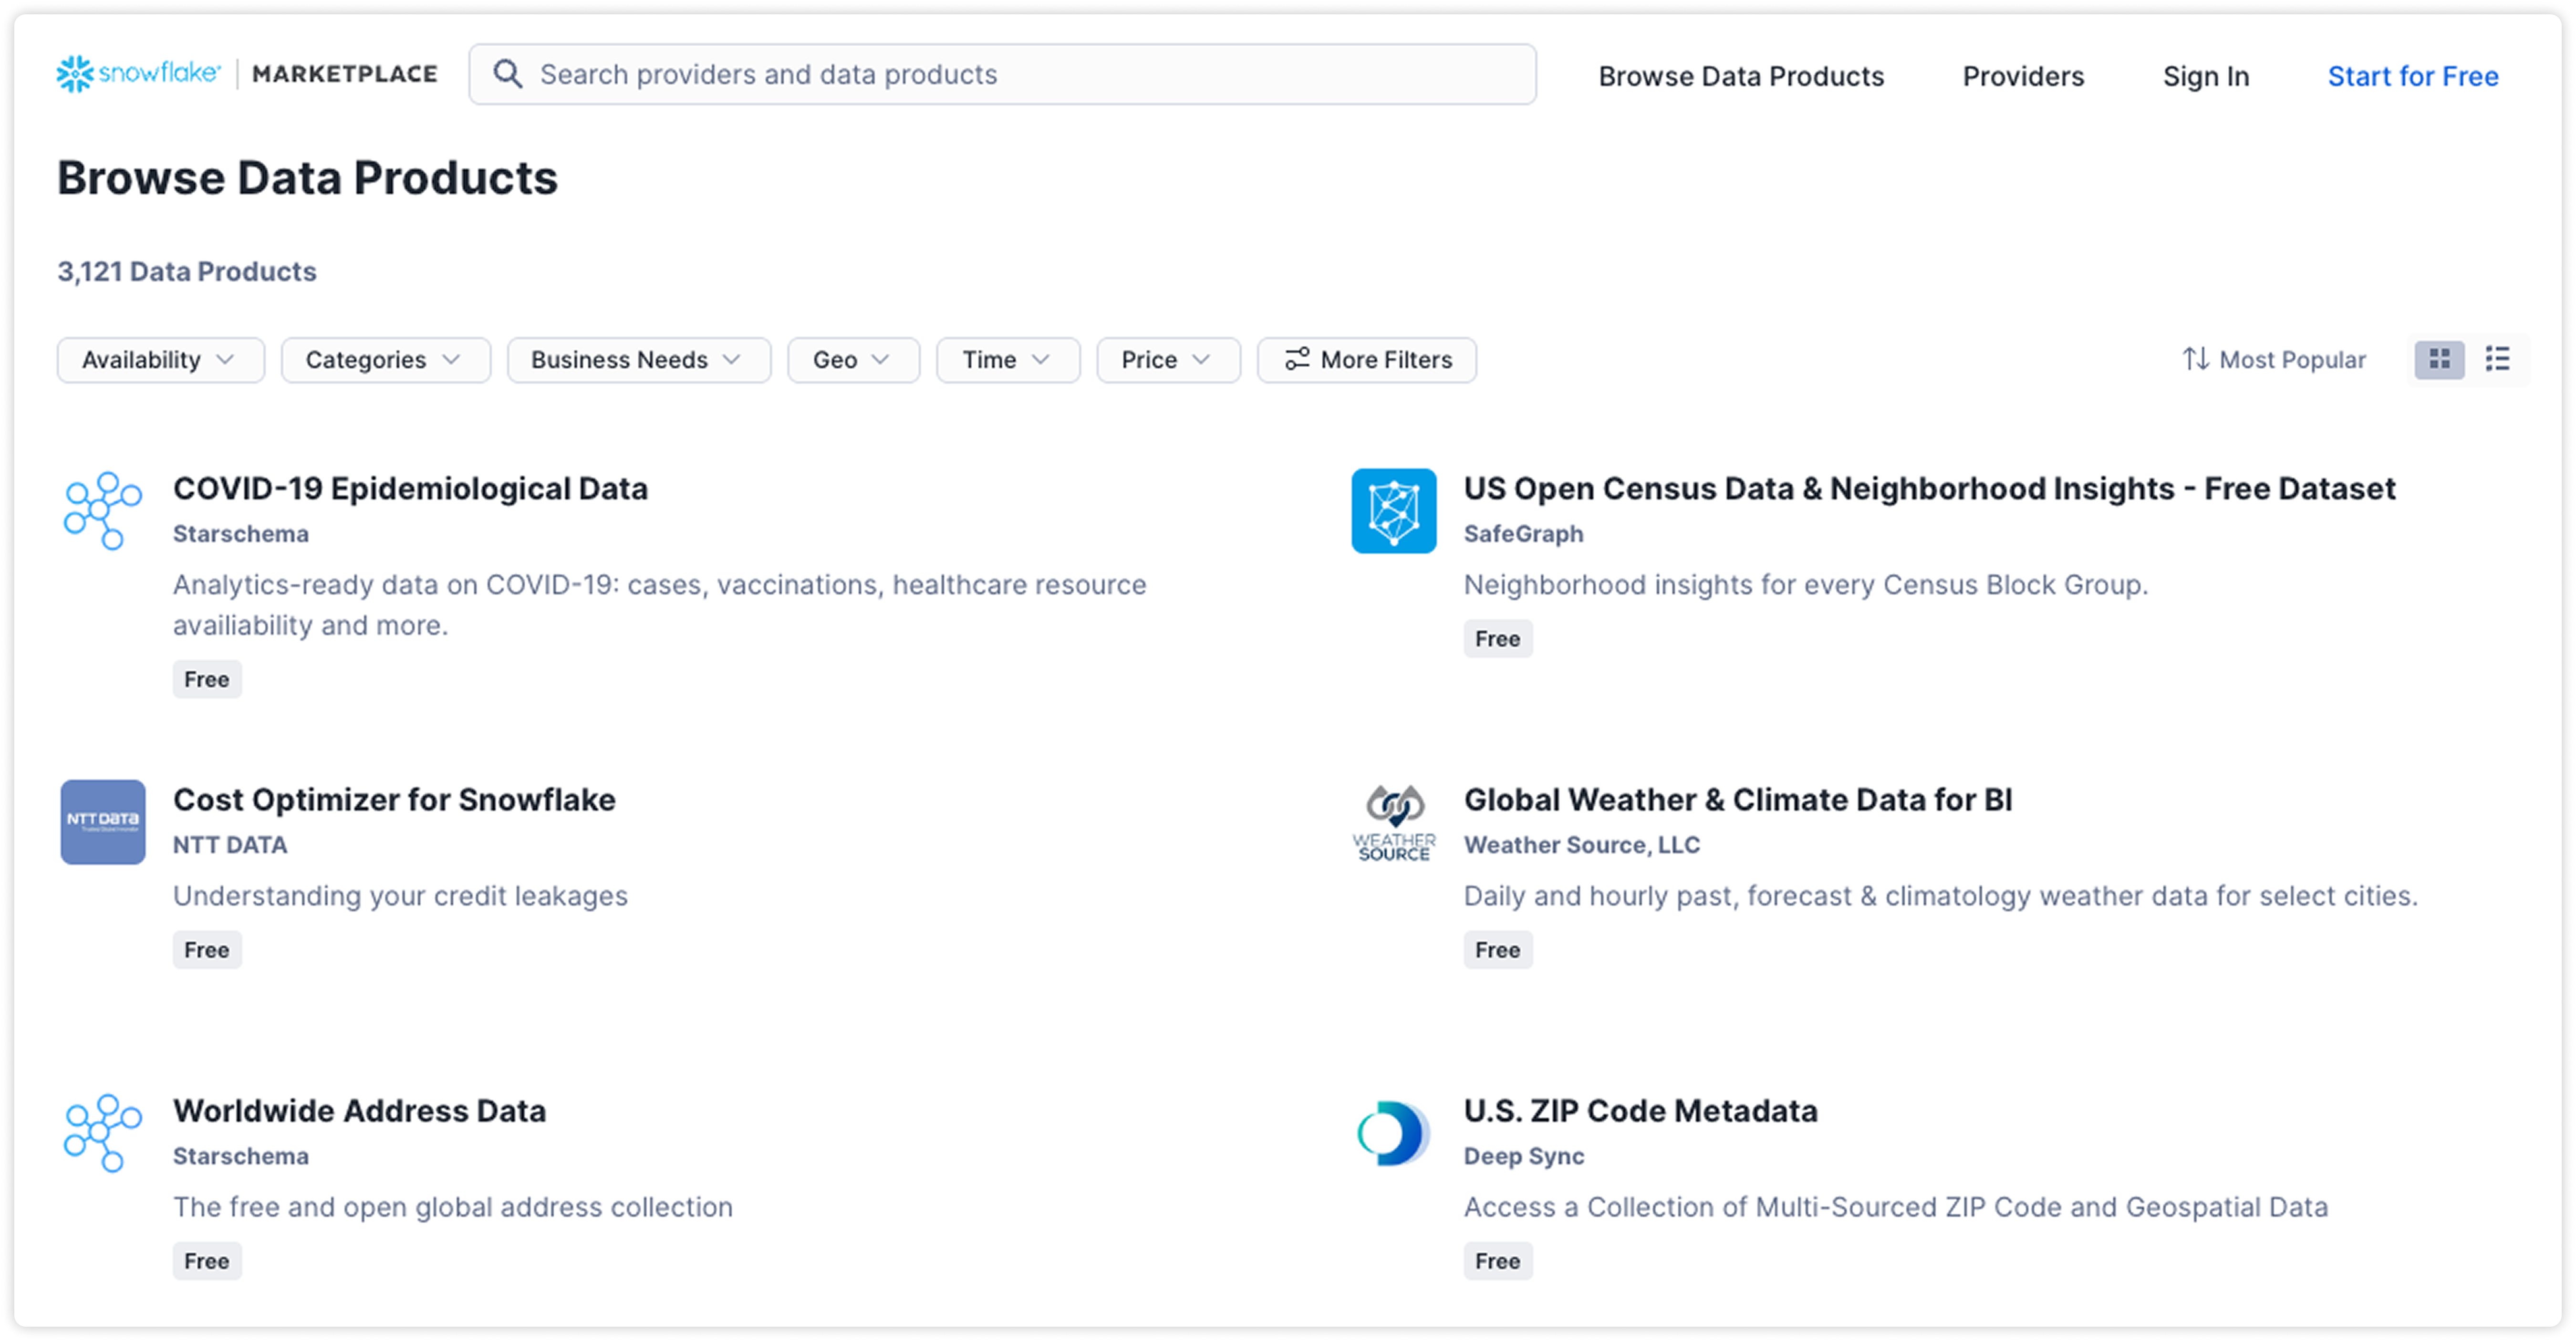Switch to grid view layout
Image resolution: width=2576 pixels, height=1341 pixels.
(2439, 360)
